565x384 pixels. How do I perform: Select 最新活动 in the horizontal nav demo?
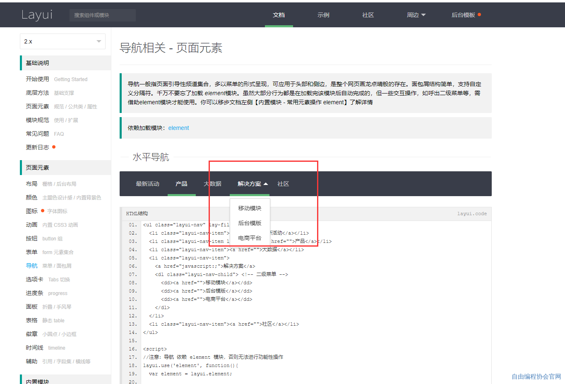148,184
